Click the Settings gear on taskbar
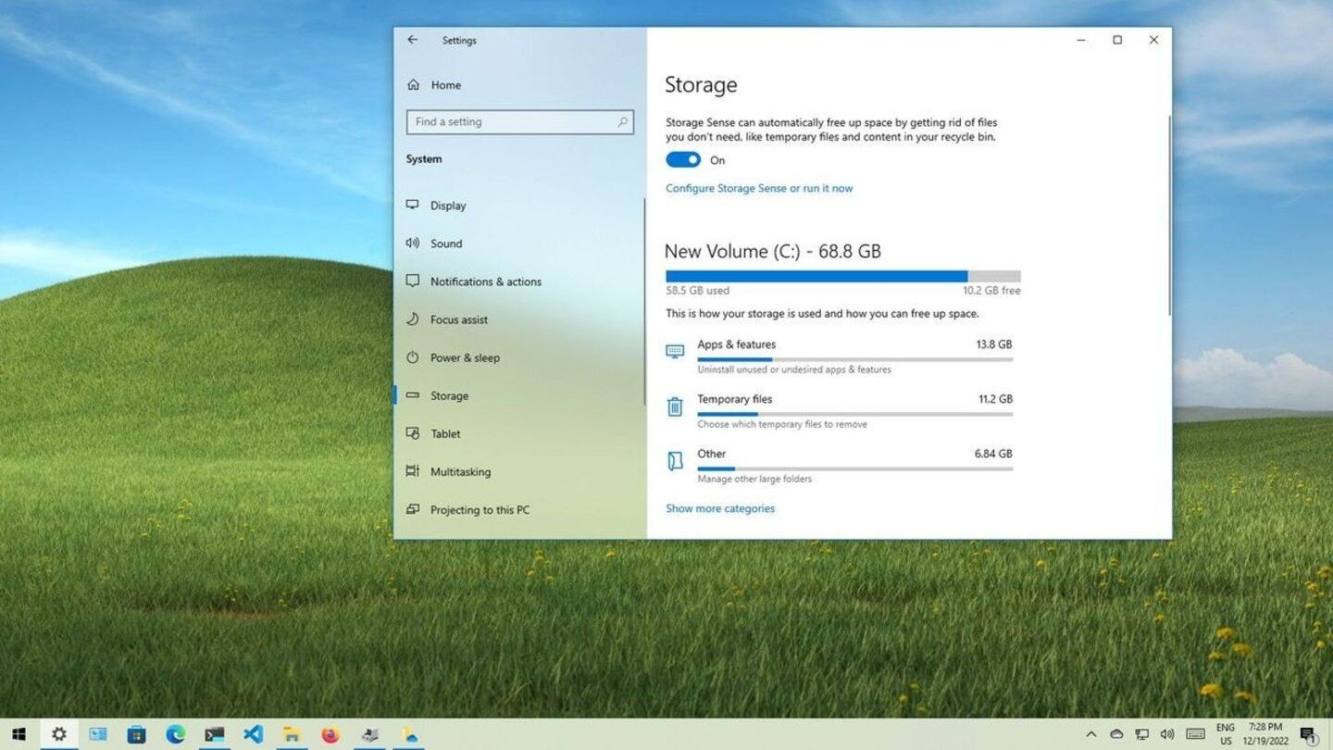 [x=59, y=734]
